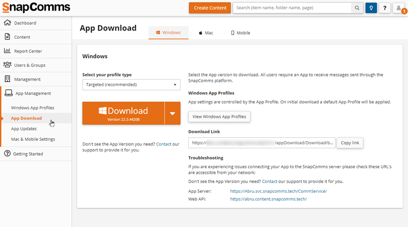This screenshot has height=227, width=408.
Task: Click the Users & Groups people icon
Action: tap(7, 65)
